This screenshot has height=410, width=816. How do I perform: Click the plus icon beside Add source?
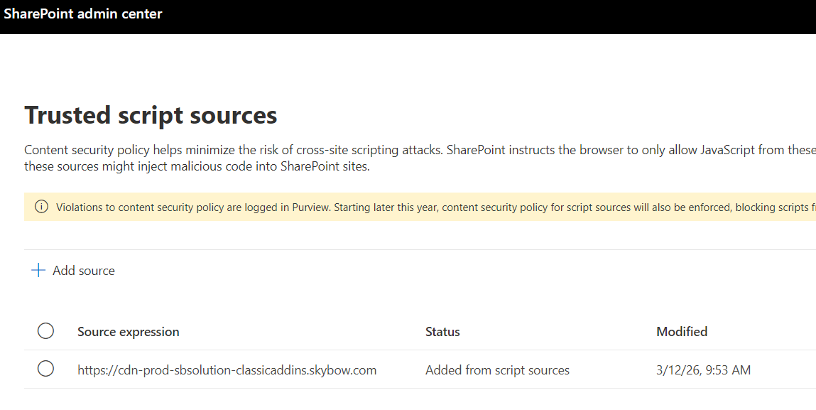(x=38, y=271)
